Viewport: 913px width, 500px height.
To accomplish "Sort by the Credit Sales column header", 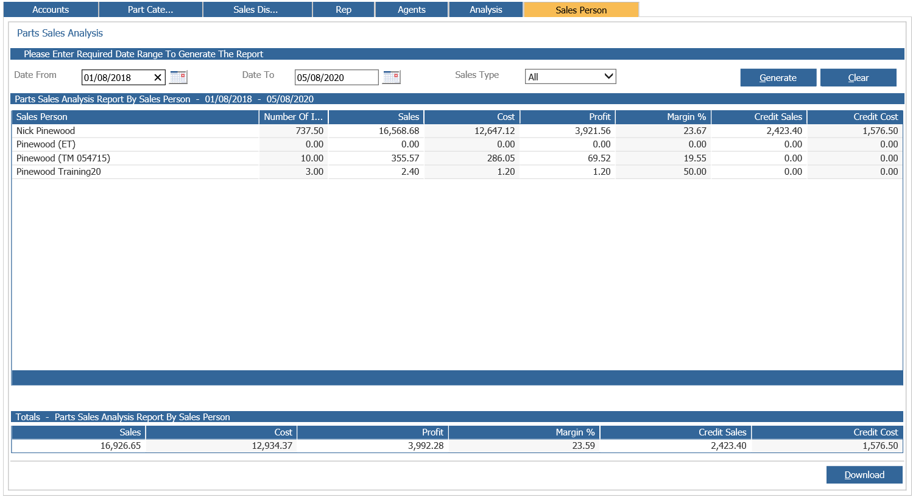I will point(759,117).
